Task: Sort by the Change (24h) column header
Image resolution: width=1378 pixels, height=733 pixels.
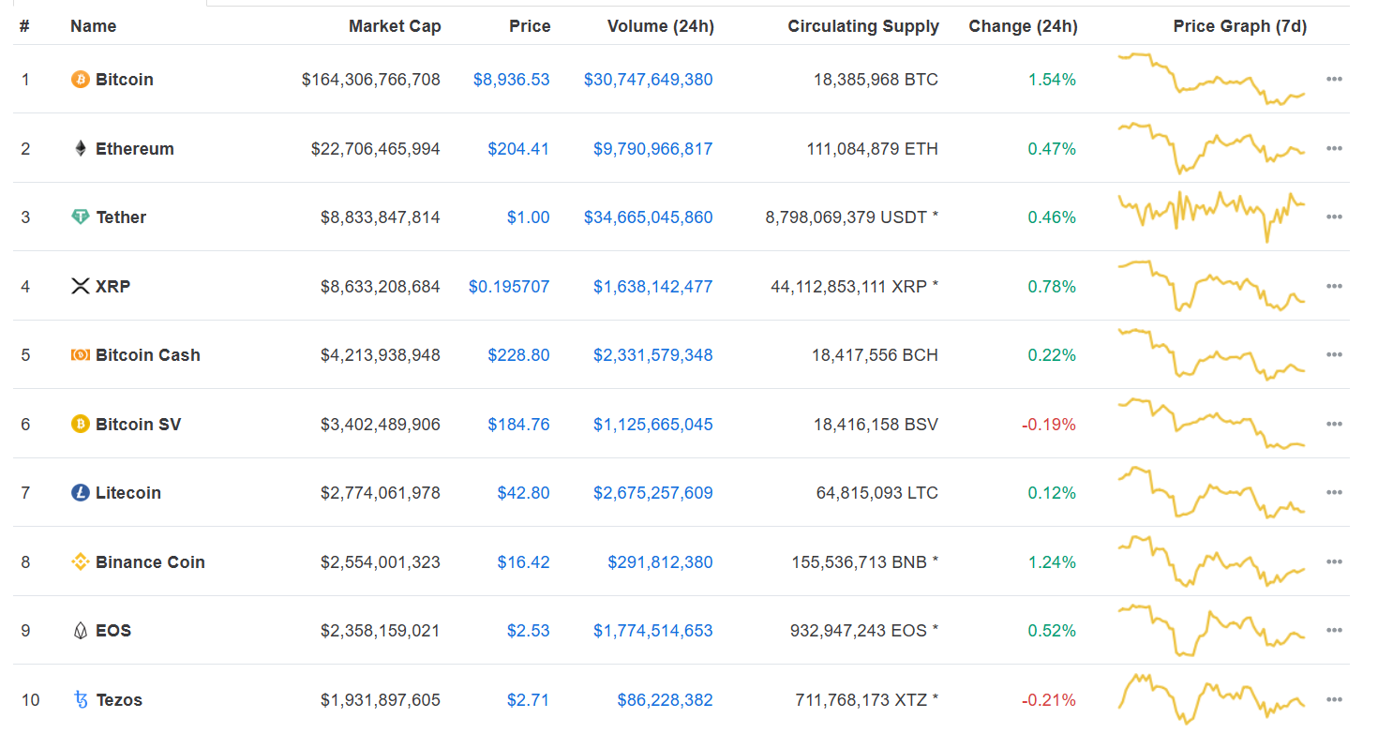Action: click(x=1023, y=26)
